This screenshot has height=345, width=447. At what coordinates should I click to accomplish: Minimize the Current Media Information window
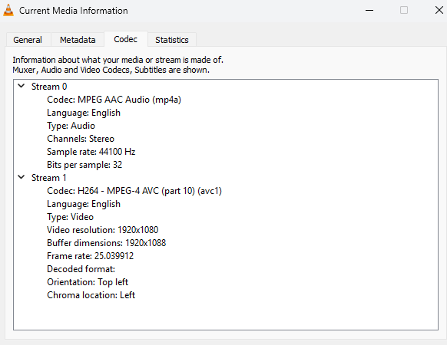tap(369, 11)
